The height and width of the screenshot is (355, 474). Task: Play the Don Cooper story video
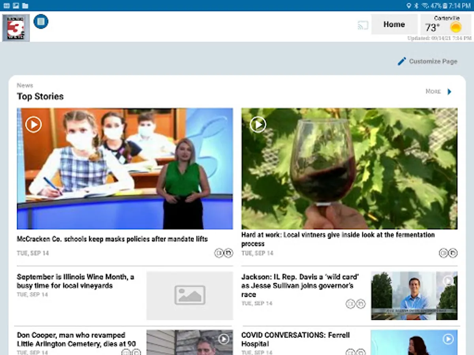[x=224, y=339]
